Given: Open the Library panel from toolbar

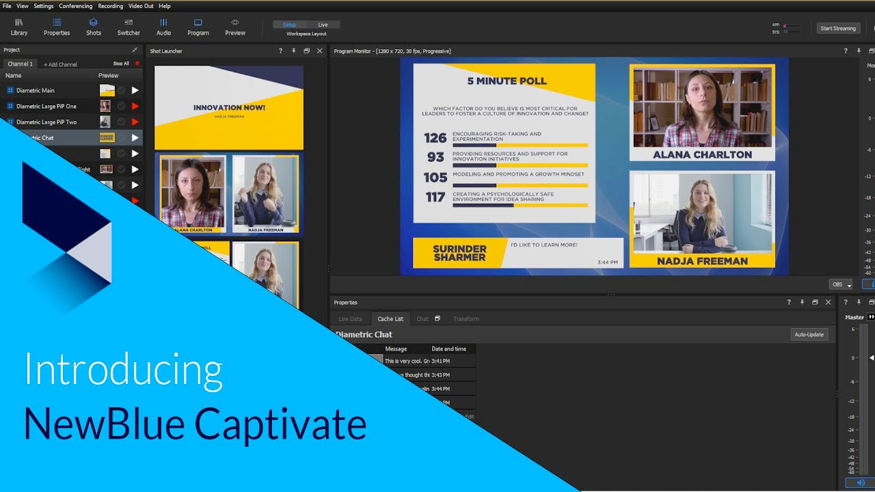Looking at the screenshot, I should tap(19, 27).
